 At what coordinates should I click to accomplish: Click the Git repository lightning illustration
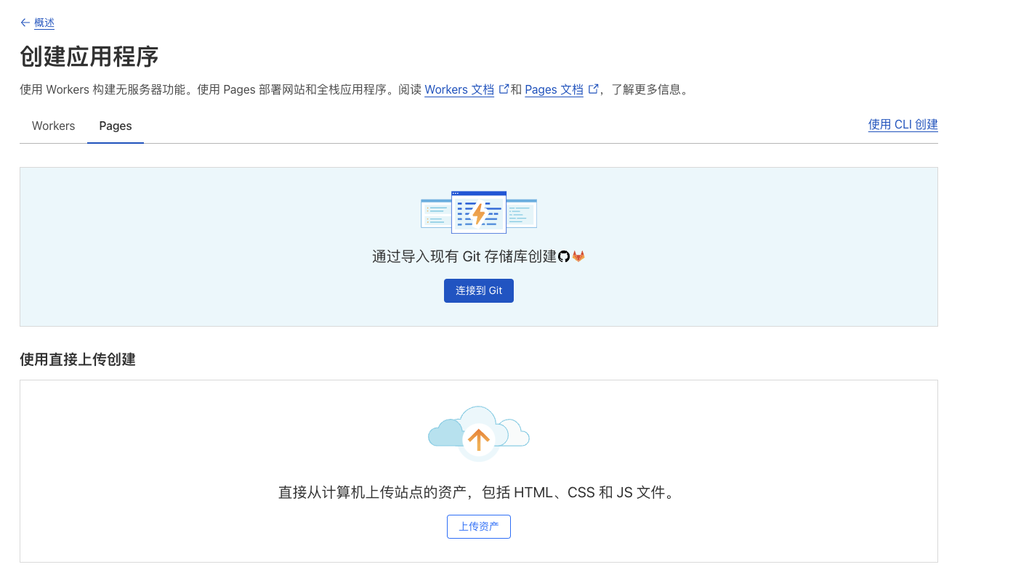pos(478,213)
